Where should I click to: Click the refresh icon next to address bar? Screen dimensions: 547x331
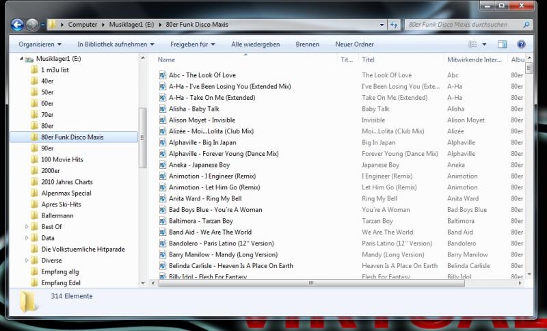(x=394, y=25)
